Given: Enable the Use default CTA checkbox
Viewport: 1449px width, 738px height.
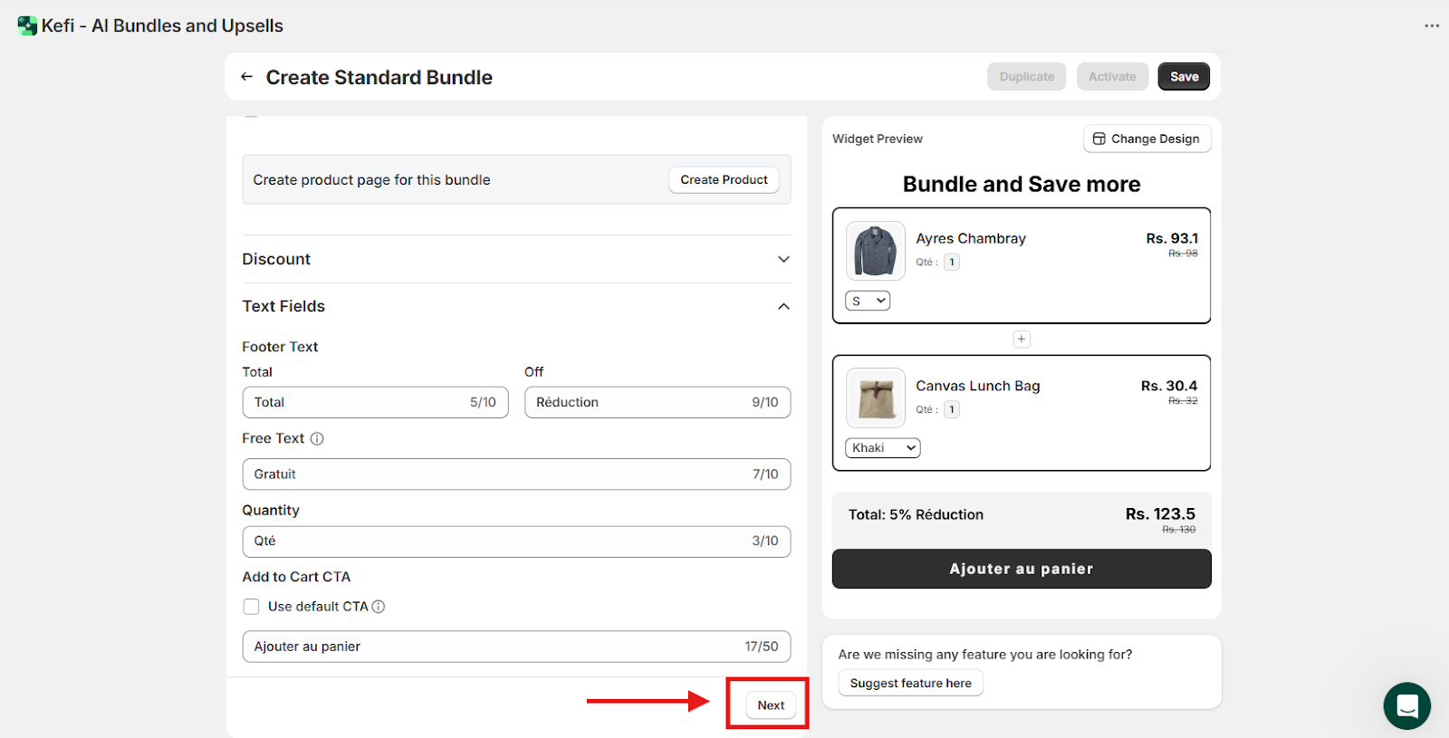Looking at the screenshot, I should 252,607.
